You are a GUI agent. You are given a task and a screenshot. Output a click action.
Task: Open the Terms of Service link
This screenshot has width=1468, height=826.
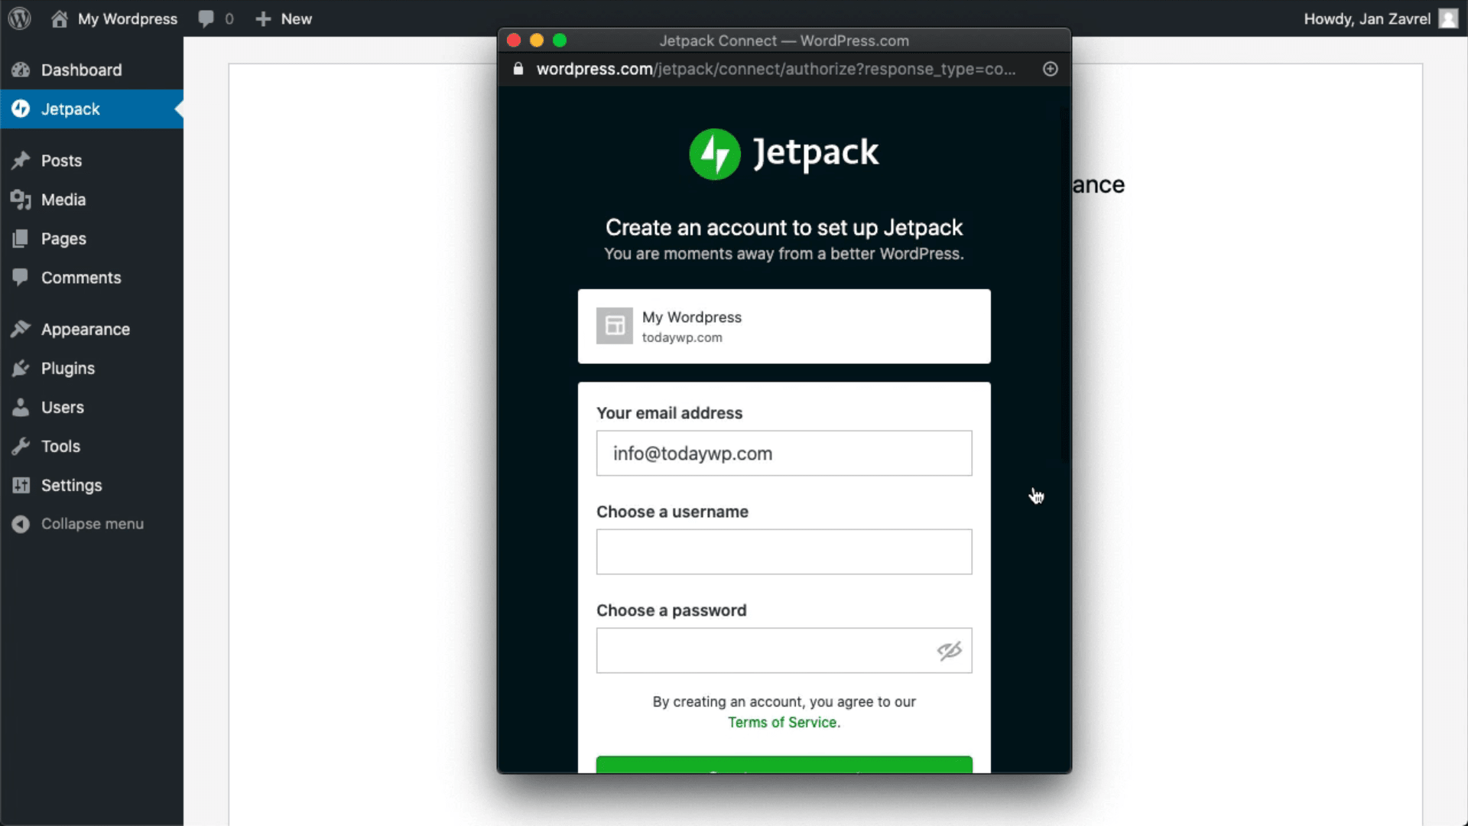pyautogui.click(x=782, y=722)
